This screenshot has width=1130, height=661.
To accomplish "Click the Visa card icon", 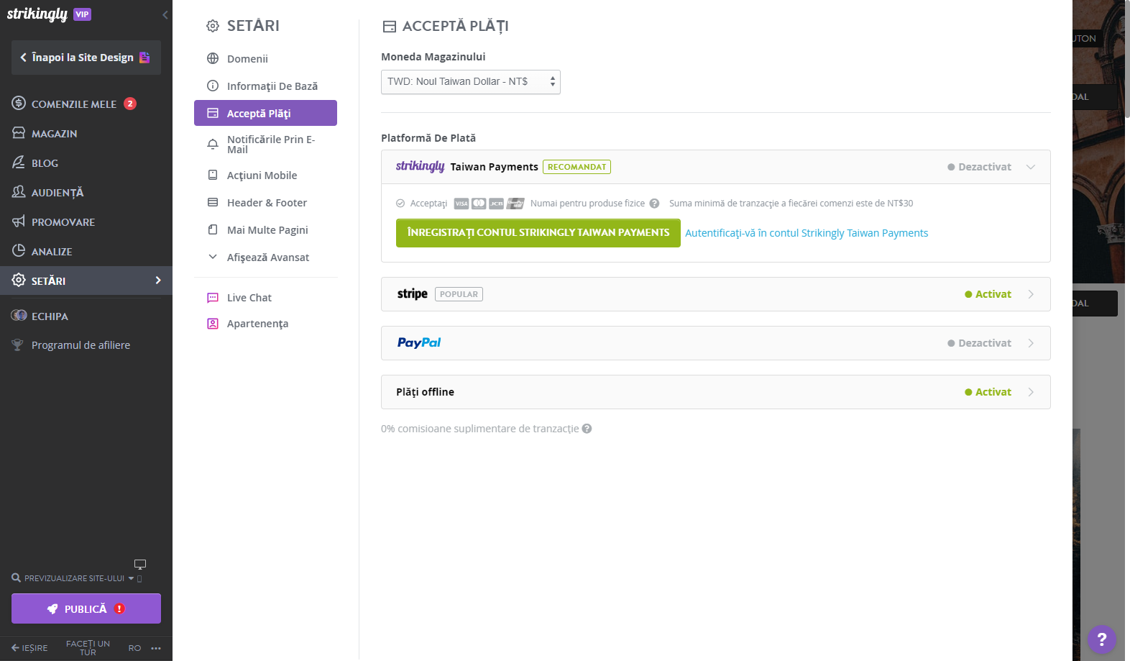I will [x=461, y=204].
